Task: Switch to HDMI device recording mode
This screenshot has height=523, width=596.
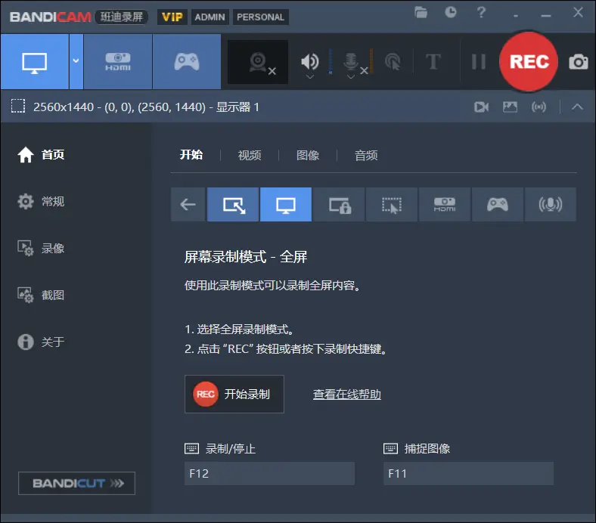Action: pos(118,61)
